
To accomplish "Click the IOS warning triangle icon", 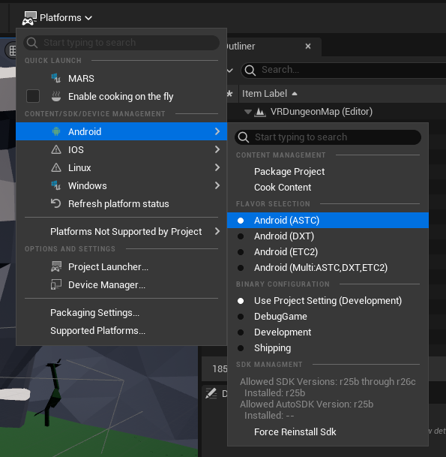I will tap(56, 149).
